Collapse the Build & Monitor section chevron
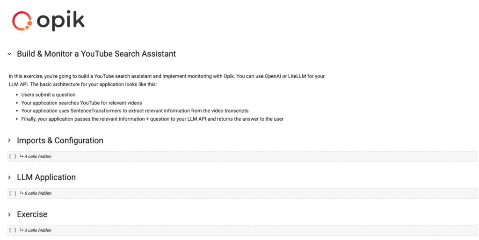The image size is (479, 240). pos(9,54)
